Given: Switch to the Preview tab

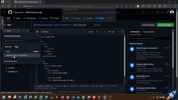Looking at the screenshot, I should 45,32.
